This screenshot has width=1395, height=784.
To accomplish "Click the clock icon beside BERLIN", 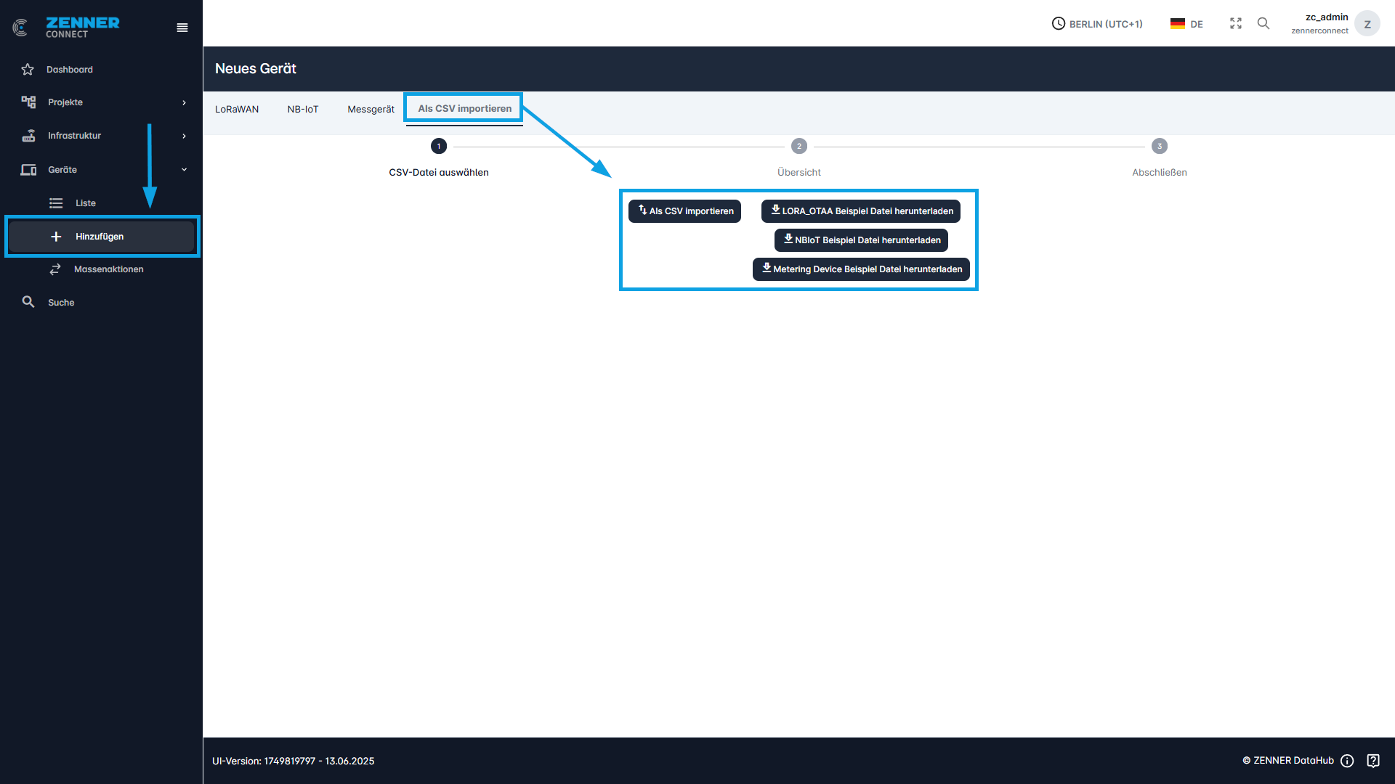I will (1058, 23).
